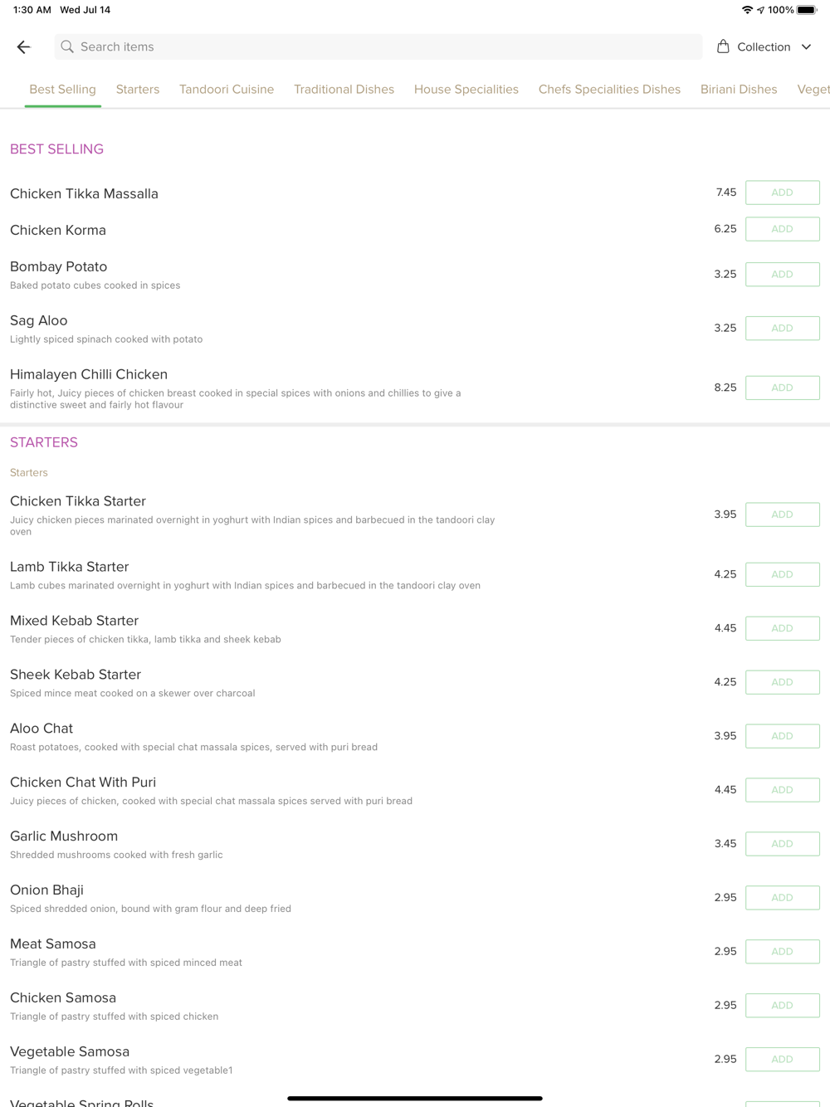
Task: Switch to the Starters tab
Action: click(x=138, y=90)
